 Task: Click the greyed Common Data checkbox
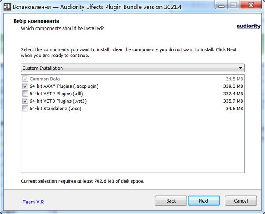tap(25, 79)
